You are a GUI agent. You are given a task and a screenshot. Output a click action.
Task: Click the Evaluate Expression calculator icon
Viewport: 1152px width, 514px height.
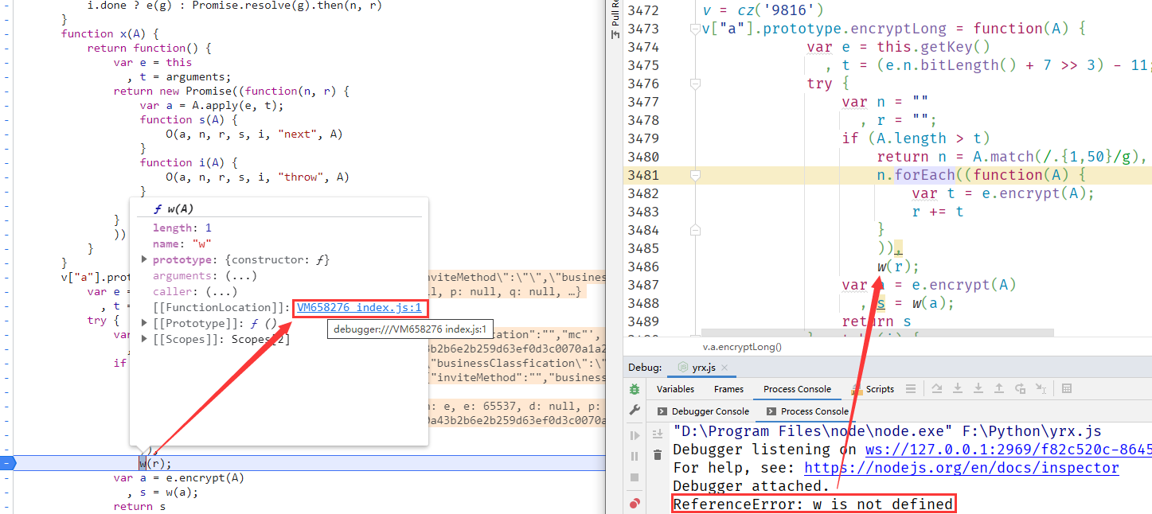tap(1067, 388)
